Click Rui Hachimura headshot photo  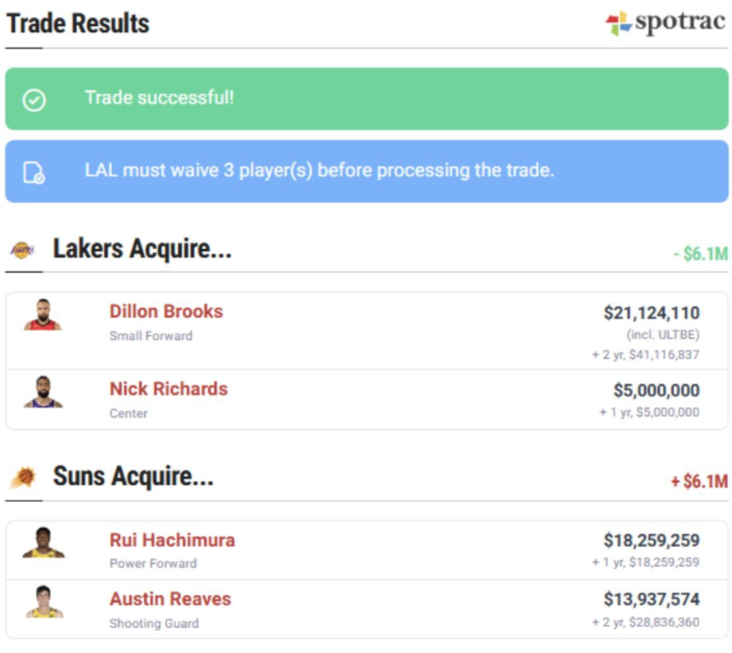click(x=43, y=543)
